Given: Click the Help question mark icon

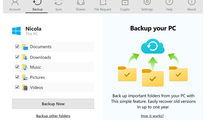Looking at the screenshot, I should pyautogui.click(x=169, y=2).
